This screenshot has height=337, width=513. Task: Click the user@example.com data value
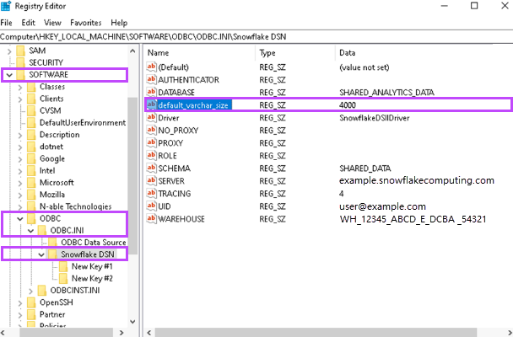click(x=382, y=206)
